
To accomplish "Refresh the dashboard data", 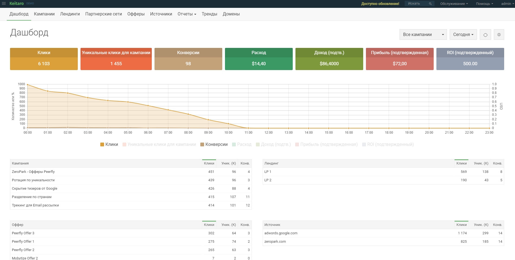I will (x=485, y=35).
